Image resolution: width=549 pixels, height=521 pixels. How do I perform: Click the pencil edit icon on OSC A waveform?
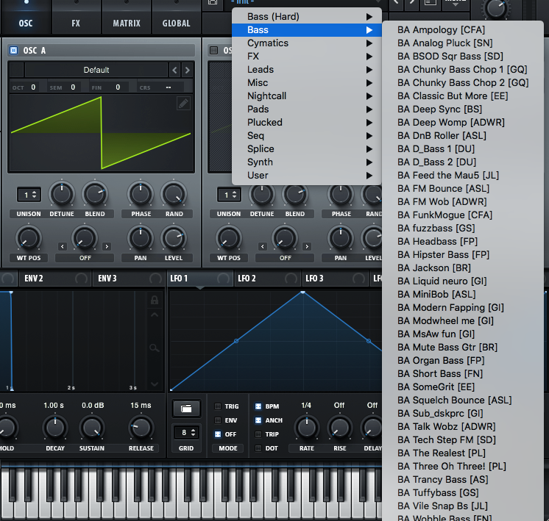[x=183, y=103]
